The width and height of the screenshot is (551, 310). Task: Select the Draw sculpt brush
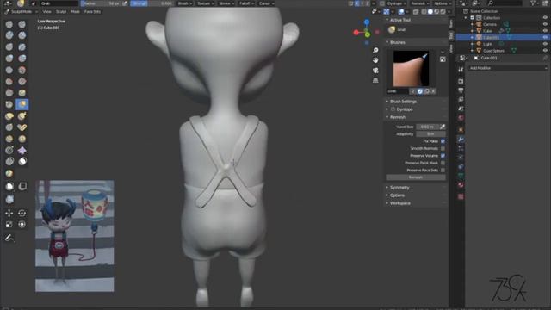pos(9,24)
